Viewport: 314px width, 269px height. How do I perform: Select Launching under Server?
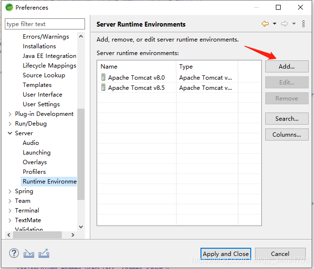(x=37, y=153)
